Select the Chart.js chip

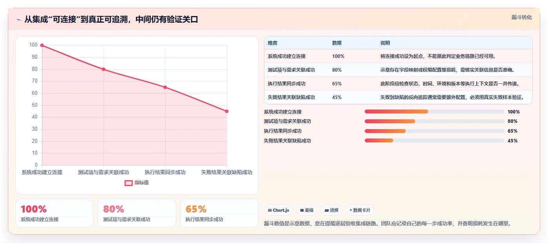tap(279, 210)
